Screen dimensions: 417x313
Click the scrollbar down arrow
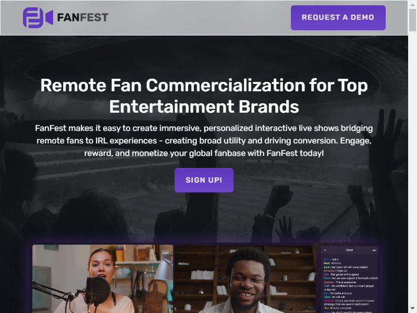(x=412, y=308)
